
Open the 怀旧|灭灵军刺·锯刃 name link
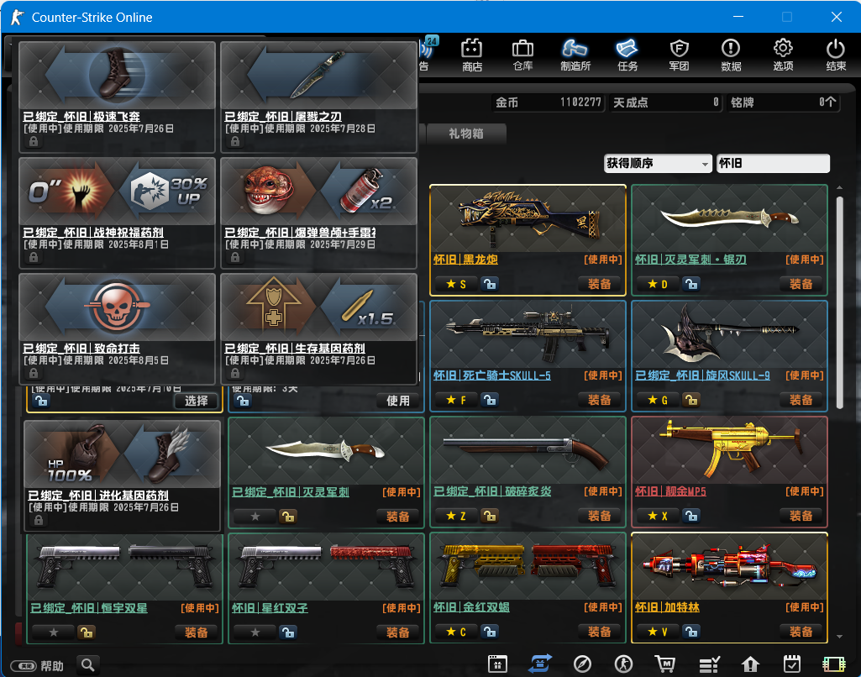coord(690,260)
